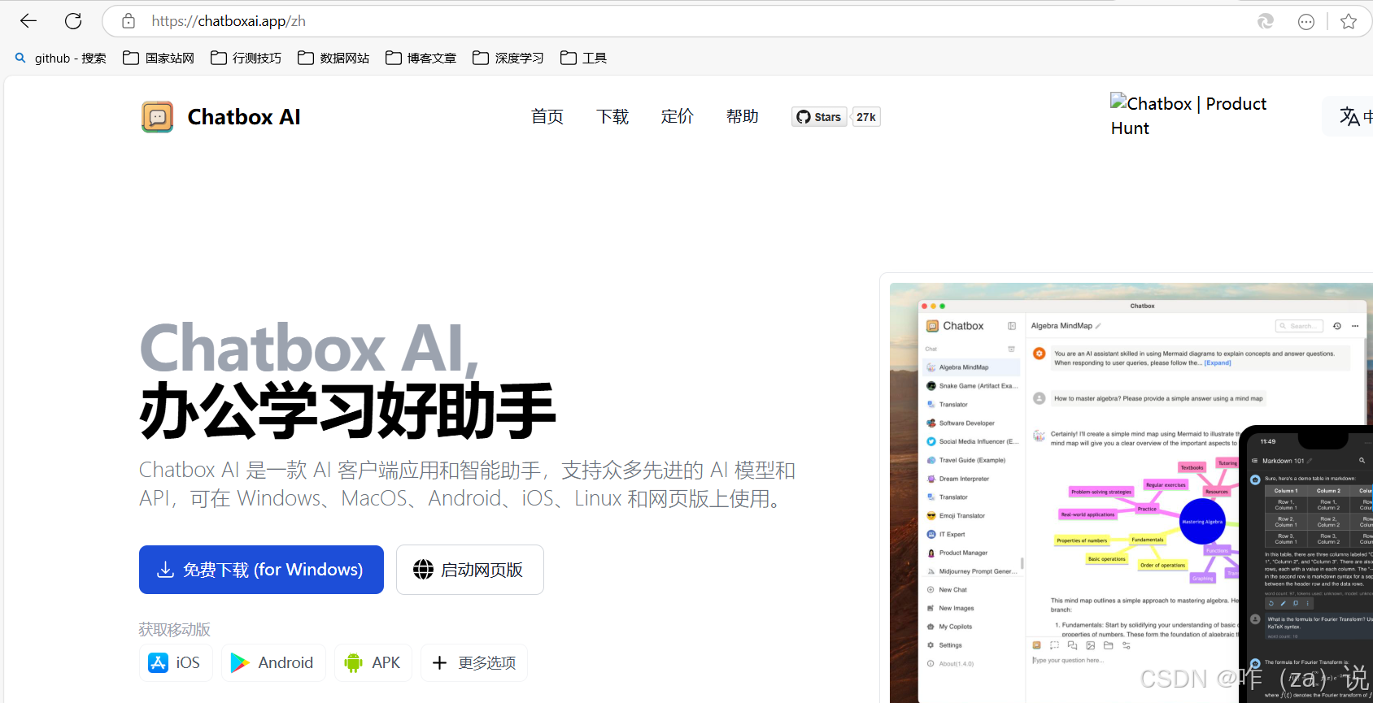Go to the 首页 nav item

click(547, 116)
